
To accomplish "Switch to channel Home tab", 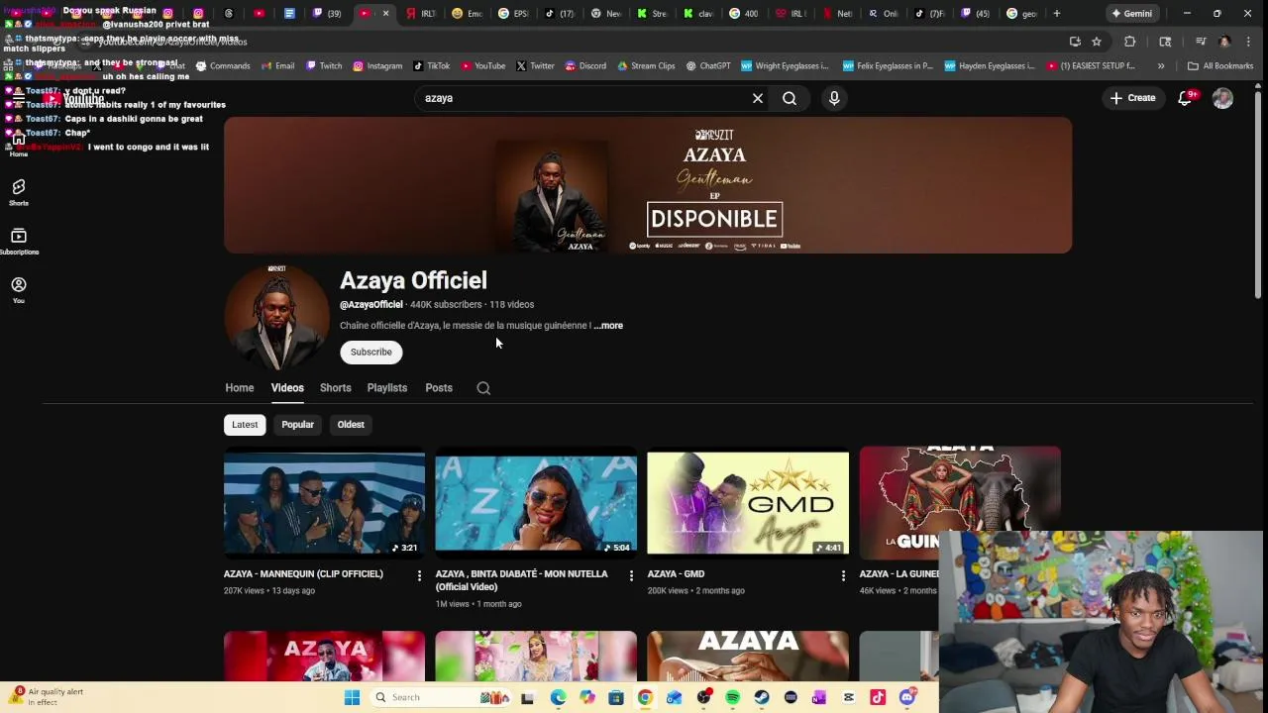I will tap(240, 388).
